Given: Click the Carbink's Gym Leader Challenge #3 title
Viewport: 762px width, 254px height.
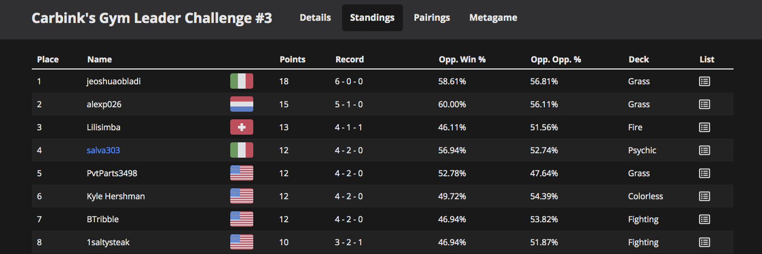Looking at the screenshot, I should [x=152, y=18].
